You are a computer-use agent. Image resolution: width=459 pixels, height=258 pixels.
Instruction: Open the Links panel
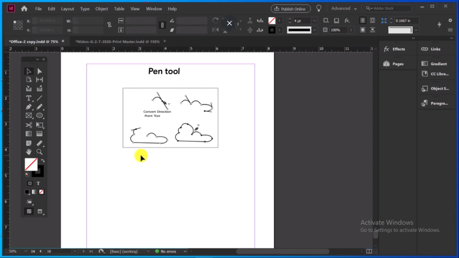tap(431, 49)
